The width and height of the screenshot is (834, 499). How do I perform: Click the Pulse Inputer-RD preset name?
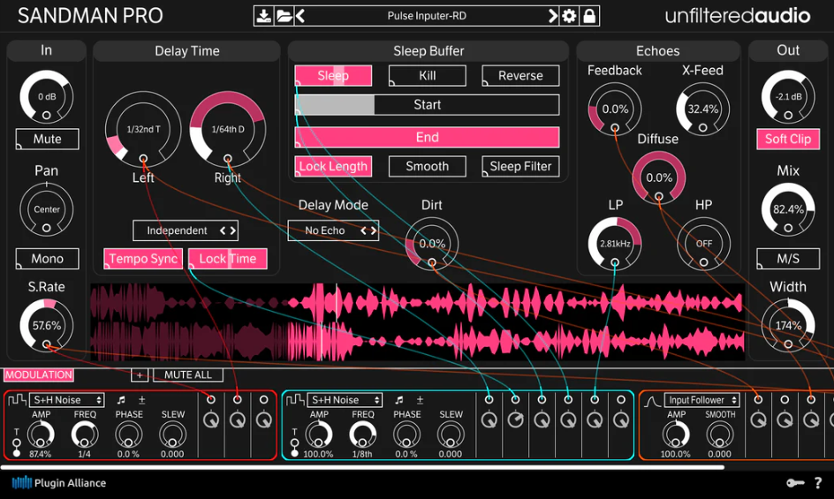(x=427, y=16)
